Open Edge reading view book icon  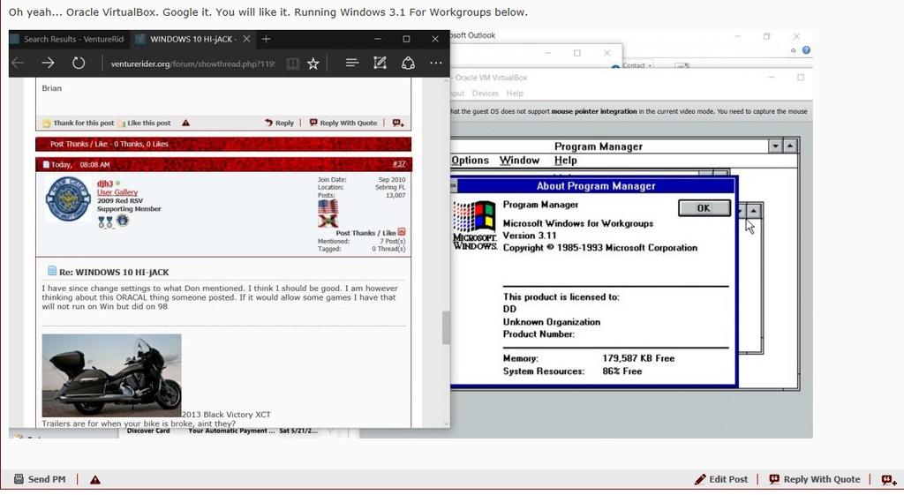(292, 63)
